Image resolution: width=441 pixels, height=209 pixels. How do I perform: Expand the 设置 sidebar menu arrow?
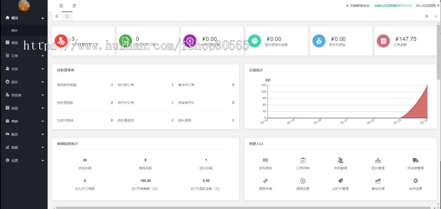pyautogui.click(x=43, y=160)
